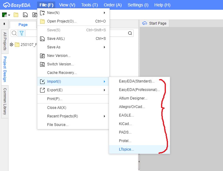223x171 pixels.
Task: Choose Cache Recovery... menu item
Action: pyautogui.click(x=73, y=73)
